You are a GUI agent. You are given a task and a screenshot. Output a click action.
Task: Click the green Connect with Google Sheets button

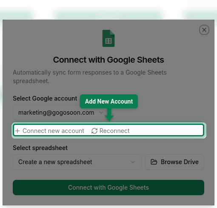(108, 188)
